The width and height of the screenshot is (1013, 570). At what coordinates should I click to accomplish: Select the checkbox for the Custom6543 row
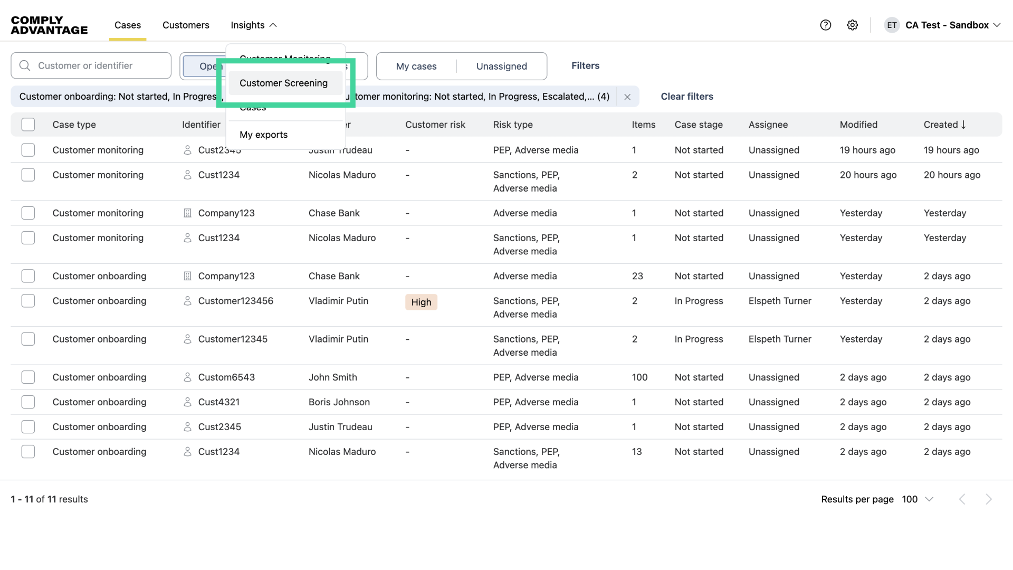pyautogui.click(x=28, y=377)
